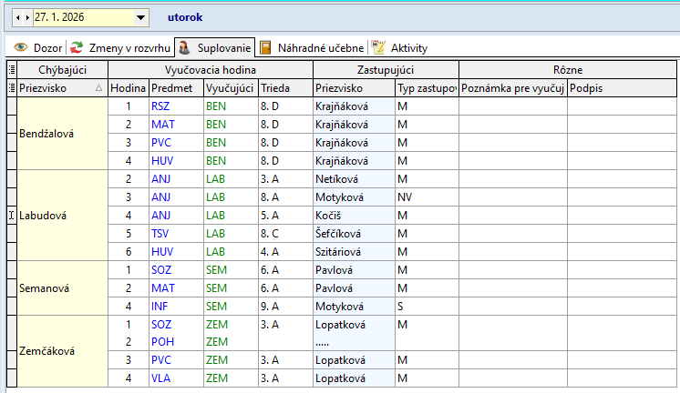Click the Typ zastupovania column header
This screenshot has width=680, height=393.
[x=426, y=88]
